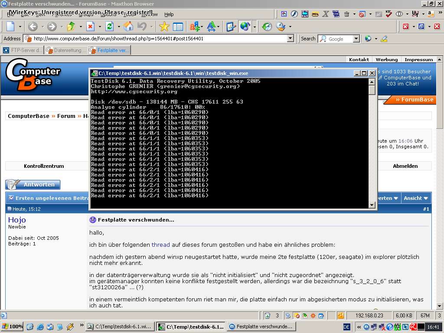This screenshot has height=333, width=444.
Task: Open taskbar item Festplatte verschwunde...
Action: tap(261, 327)
